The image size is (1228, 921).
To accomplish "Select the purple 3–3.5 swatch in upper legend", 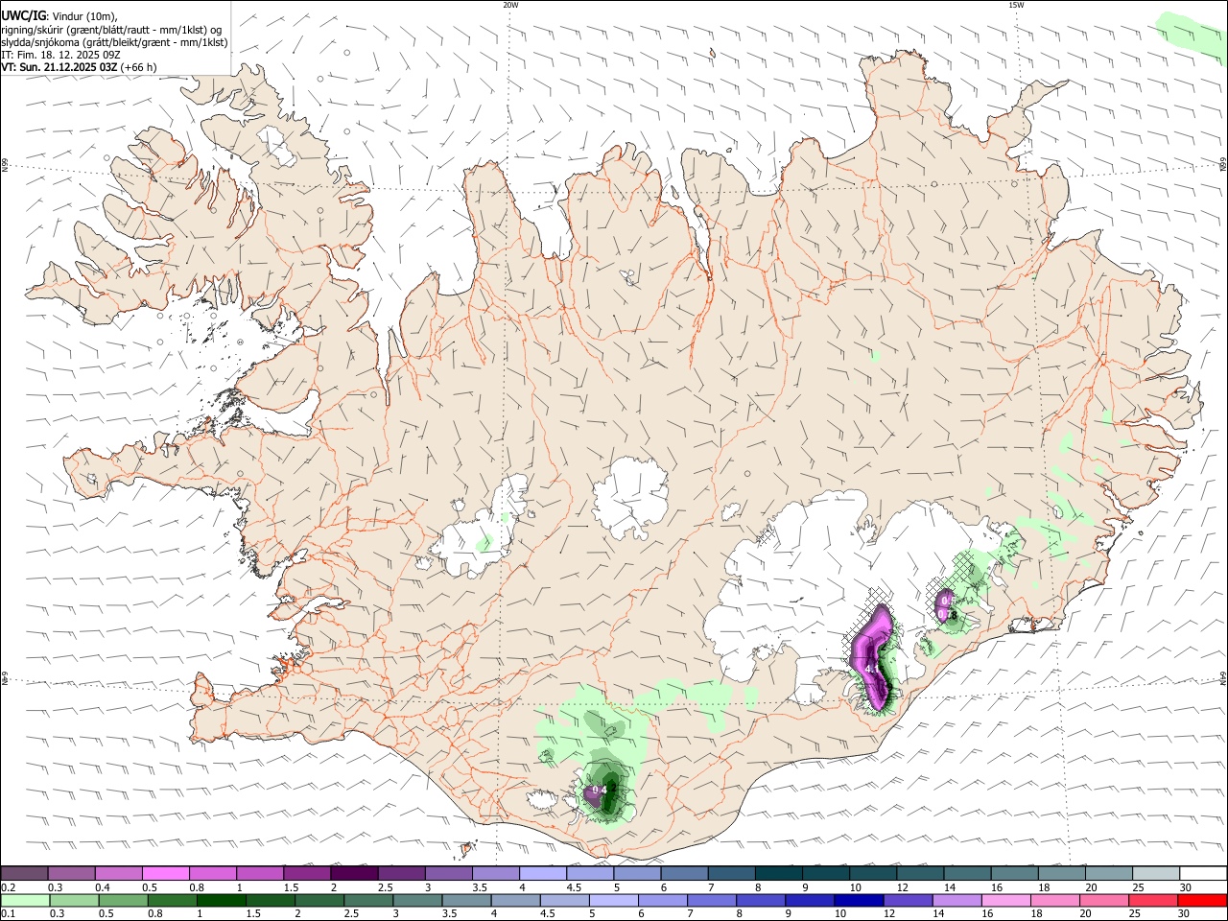I will tap(448, 873).
